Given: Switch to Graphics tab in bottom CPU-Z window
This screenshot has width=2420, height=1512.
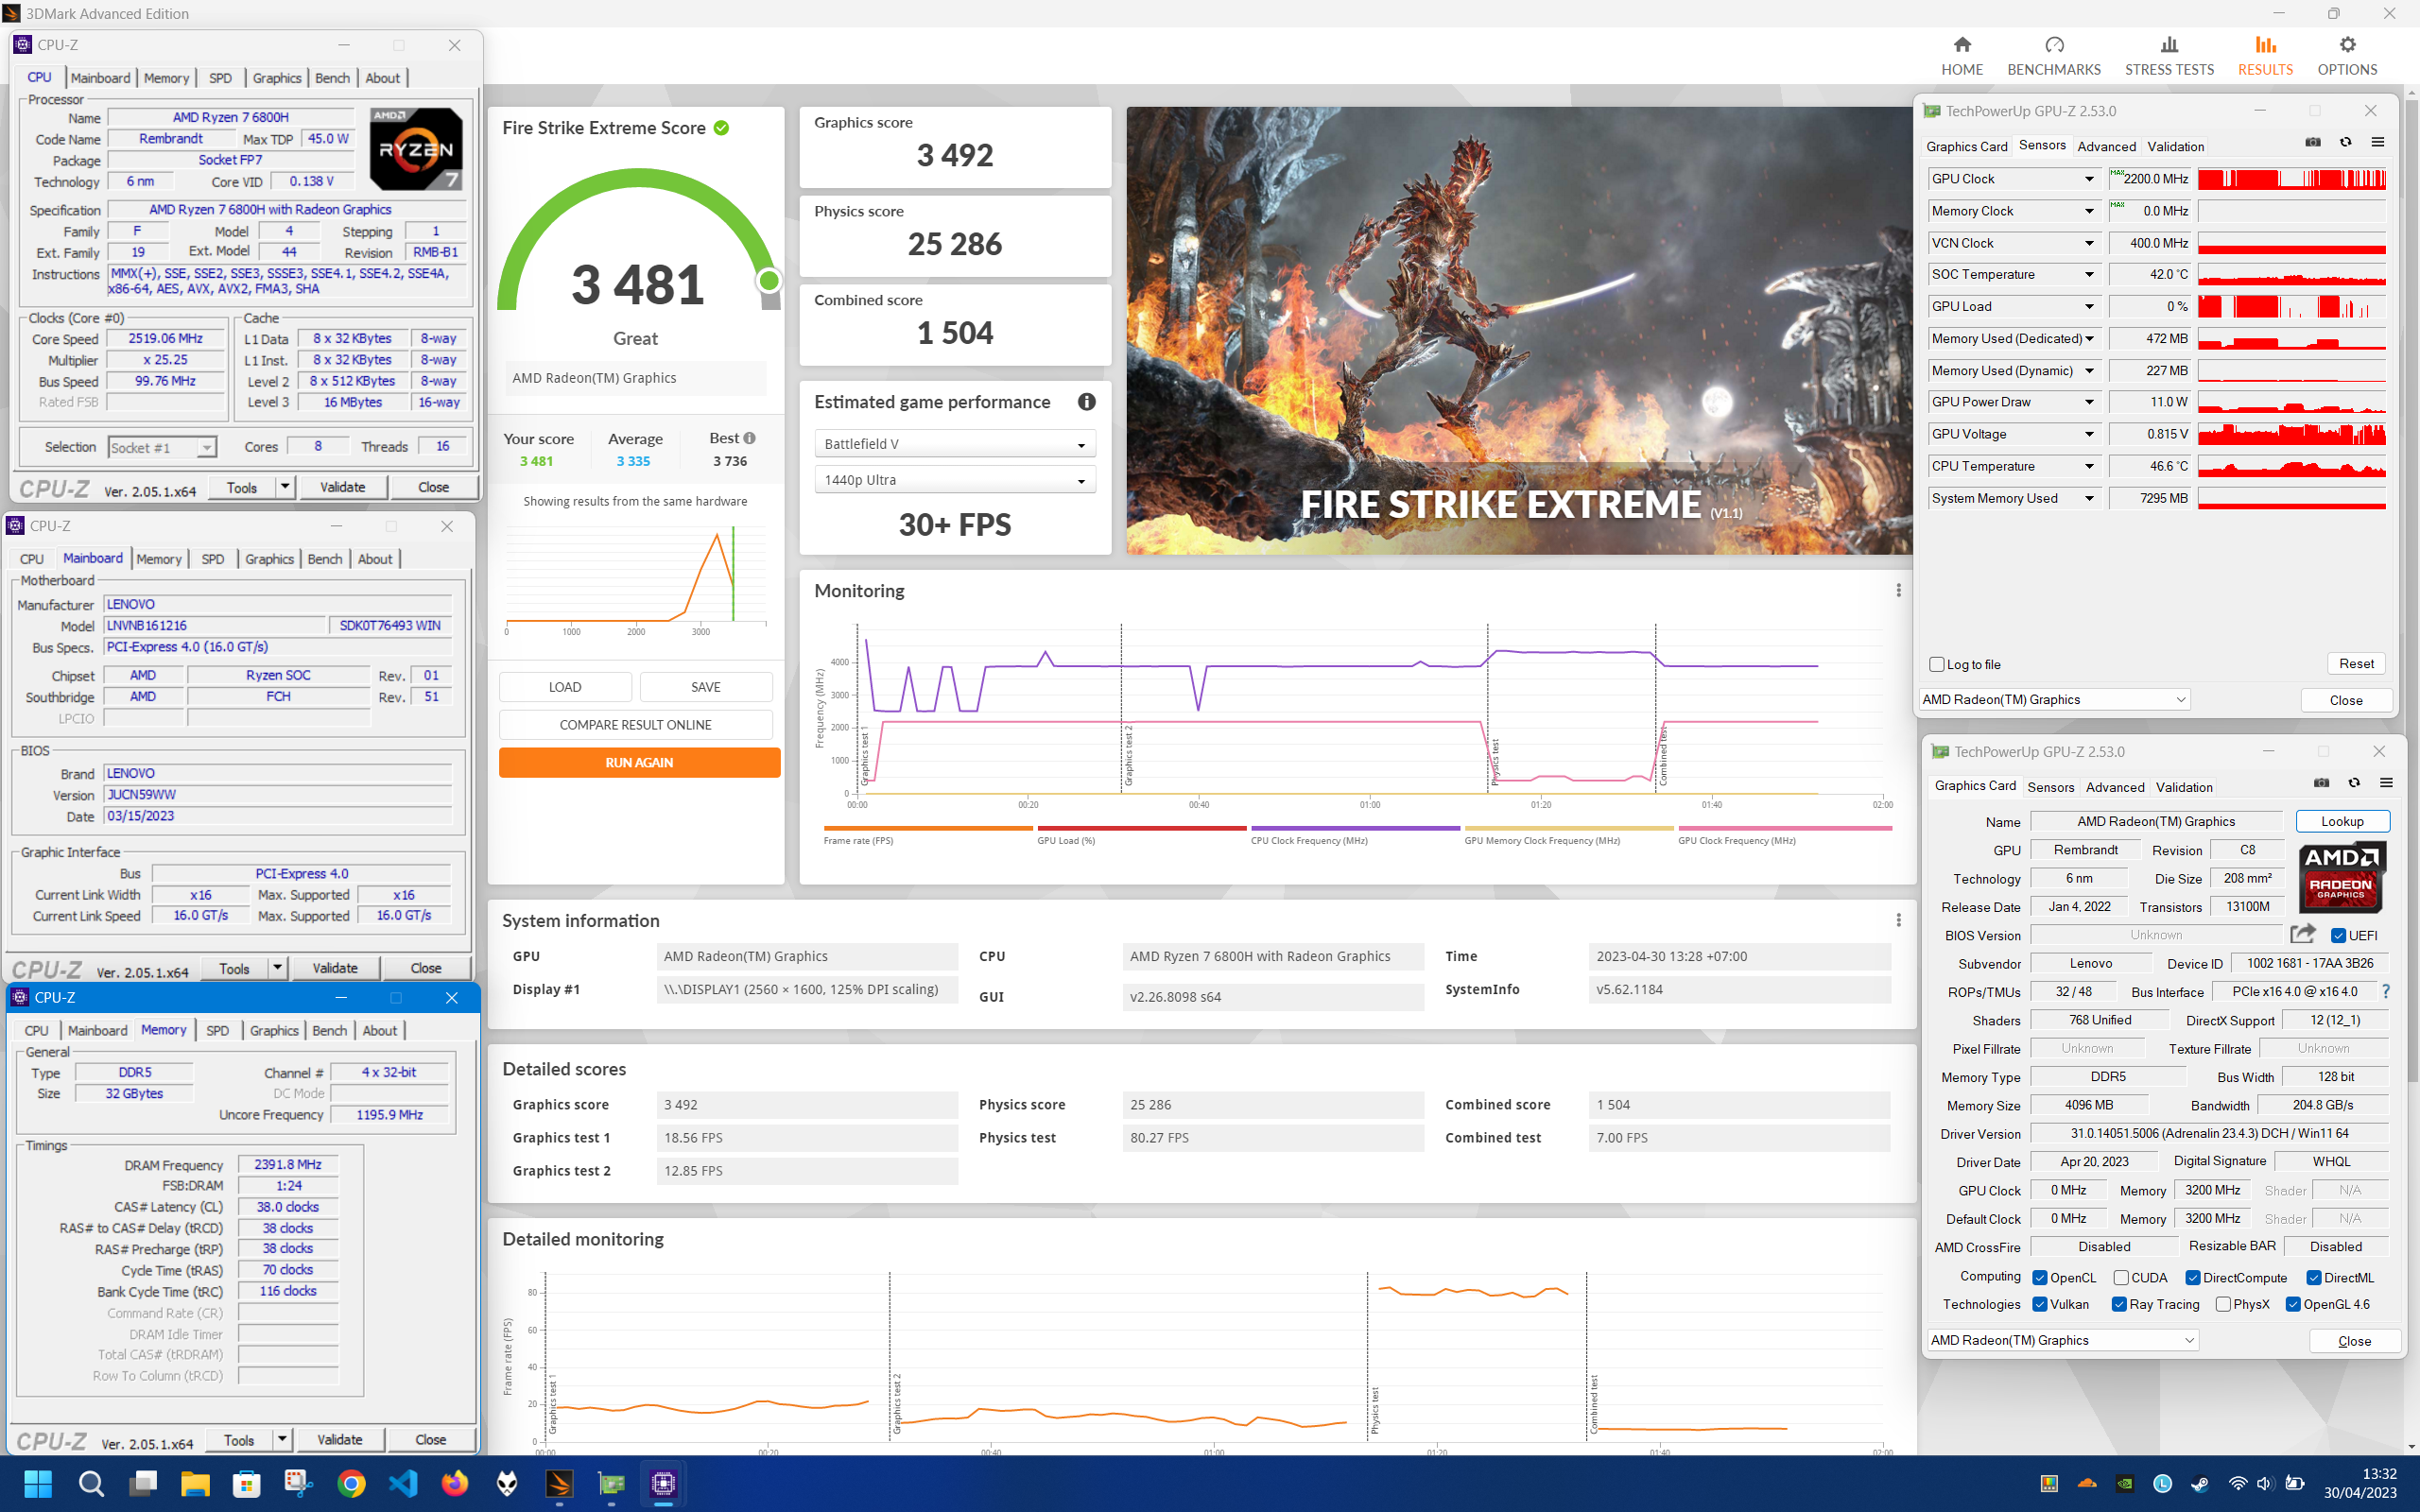Looking at the screenshot, I should point(274,1031).
